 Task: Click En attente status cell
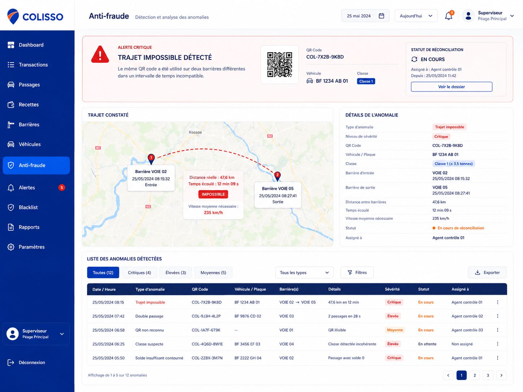427,344
